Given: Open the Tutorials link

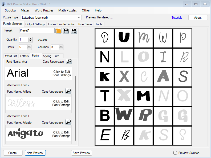Looking at the screenshot, I should (177, 18).
